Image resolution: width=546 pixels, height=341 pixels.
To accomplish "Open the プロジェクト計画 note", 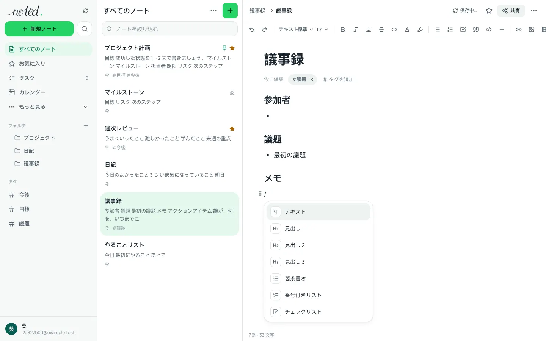I will click(169, 61).
